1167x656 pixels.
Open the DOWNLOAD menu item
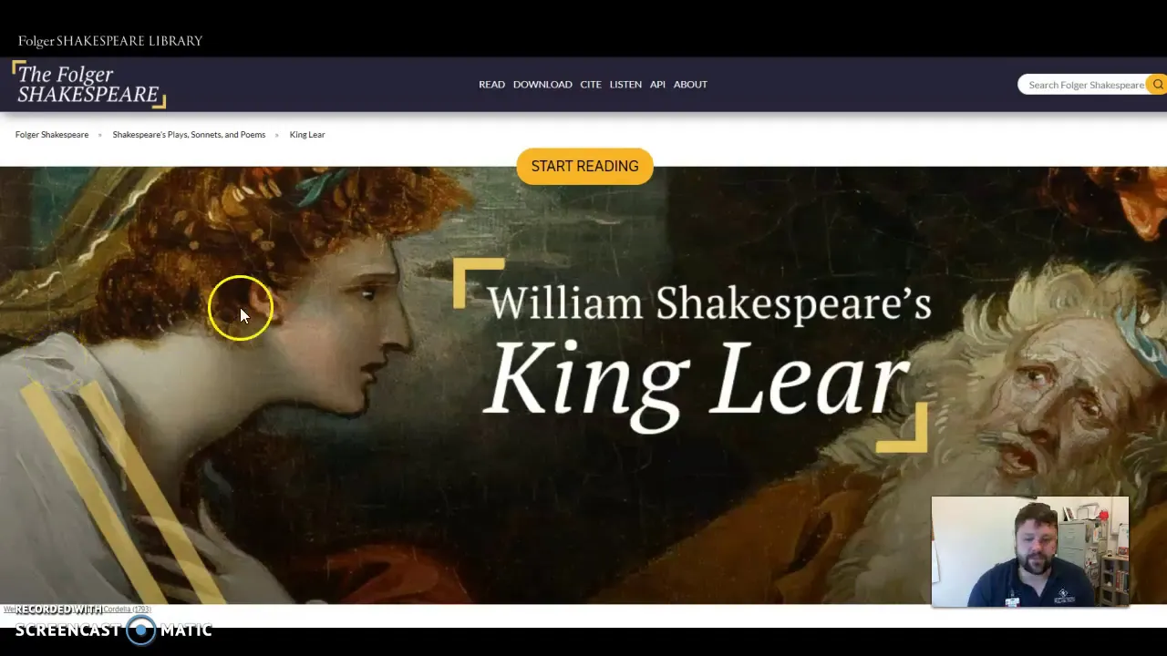(542, 85)
